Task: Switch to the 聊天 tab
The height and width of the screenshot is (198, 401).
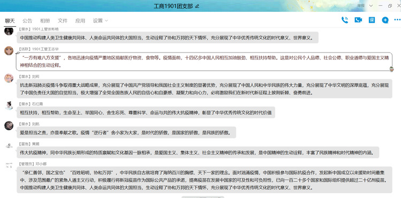Action: point(10,21)
